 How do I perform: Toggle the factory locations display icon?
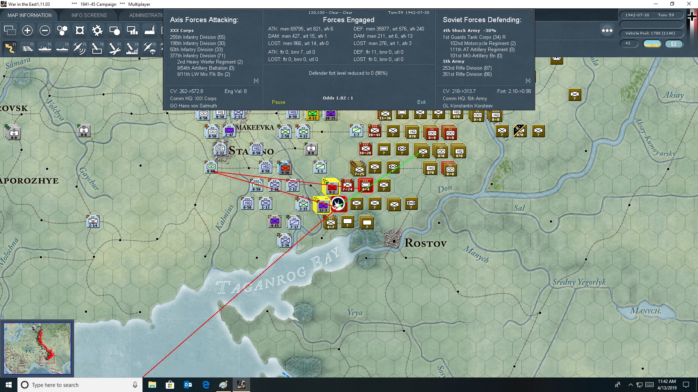[x=149, y=30]
